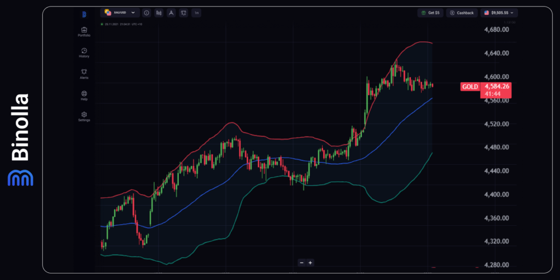Click the 4,360.00 price axis label

pyautogui.click(x=495, y=218)
